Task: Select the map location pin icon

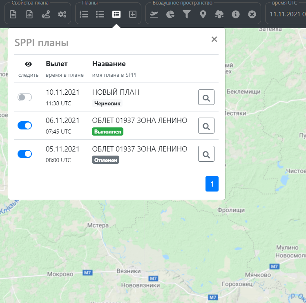Action: tap(203, 14)
